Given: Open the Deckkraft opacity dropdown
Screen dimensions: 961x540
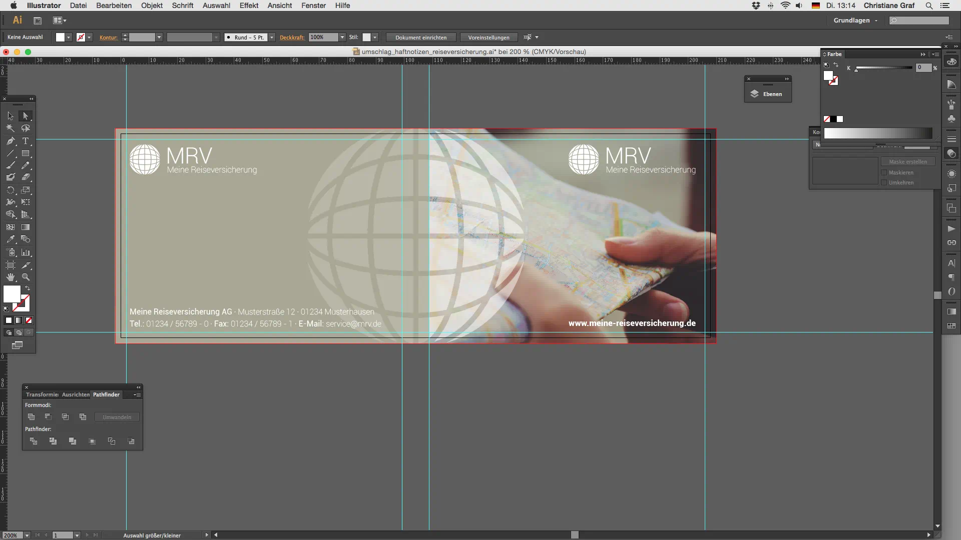Looking at the screenshot, I should [342, 37].
